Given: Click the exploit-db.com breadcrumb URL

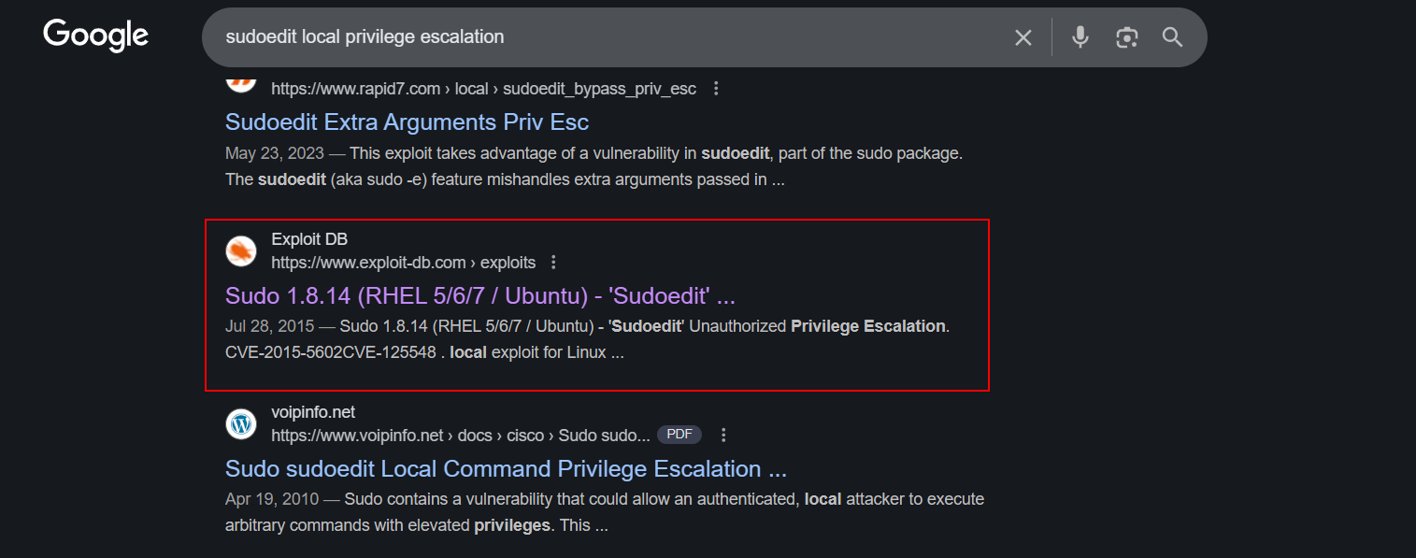Looking at the screenshot, I should pyautogui.click(x=403, y=262).
